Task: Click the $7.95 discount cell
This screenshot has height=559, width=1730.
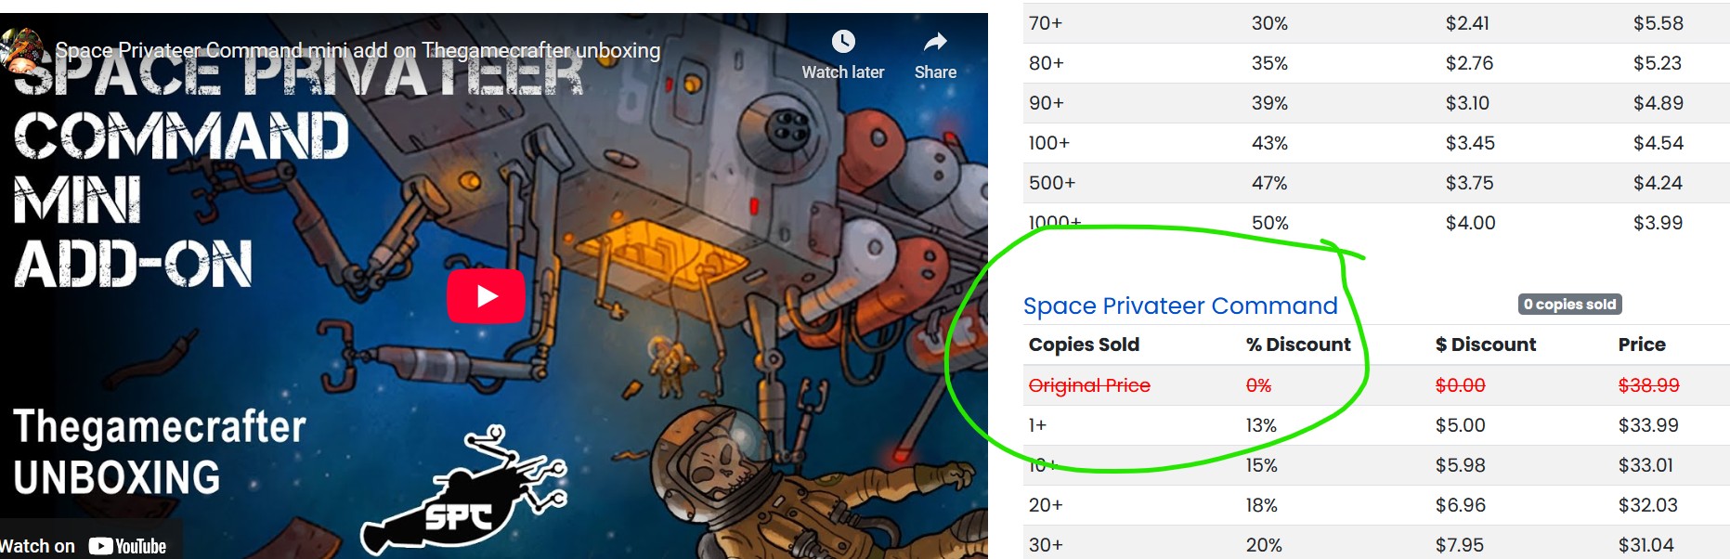Action: tap(1459, 545)
